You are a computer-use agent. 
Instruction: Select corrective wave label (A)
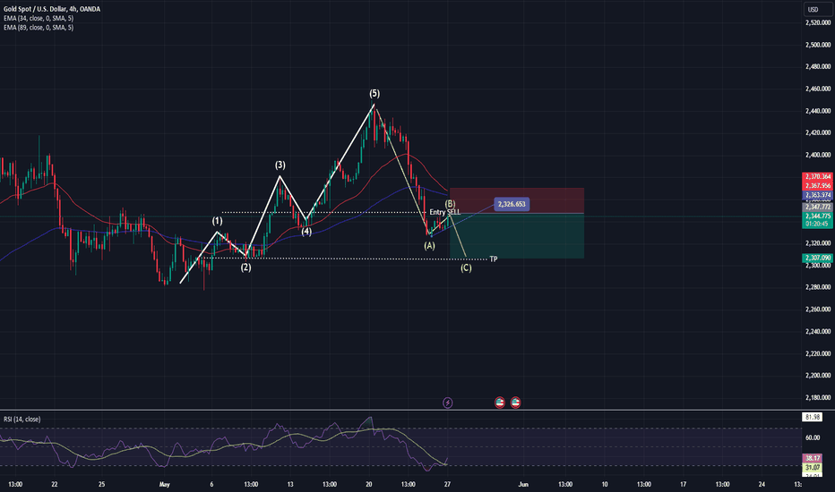[429, 246]
